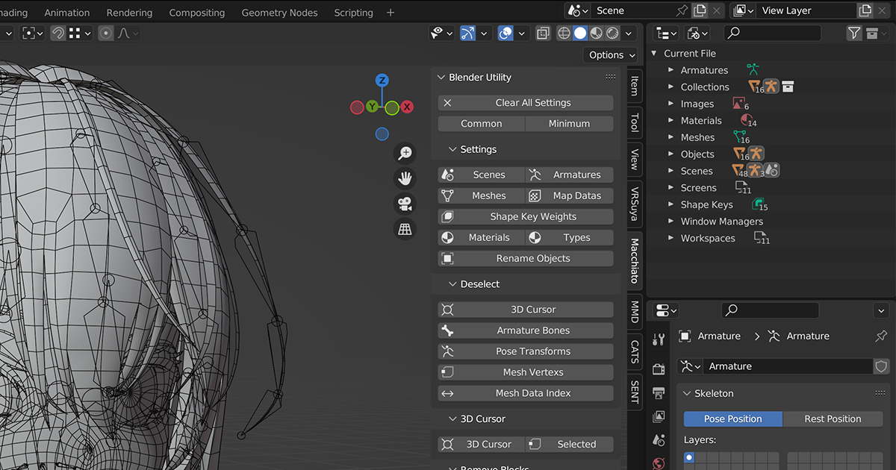Collapse the Deselect subpanel
This screenshot has height=470, width=896.
tap(452, 284)
